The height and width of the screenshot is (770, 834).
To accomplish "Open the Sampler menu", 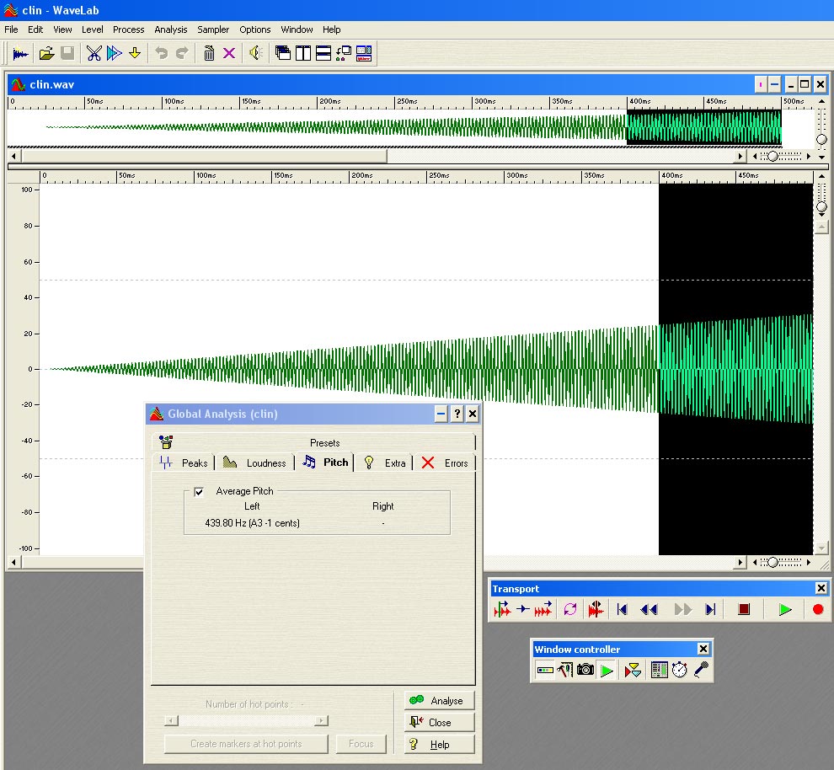I will click(213, 29).
